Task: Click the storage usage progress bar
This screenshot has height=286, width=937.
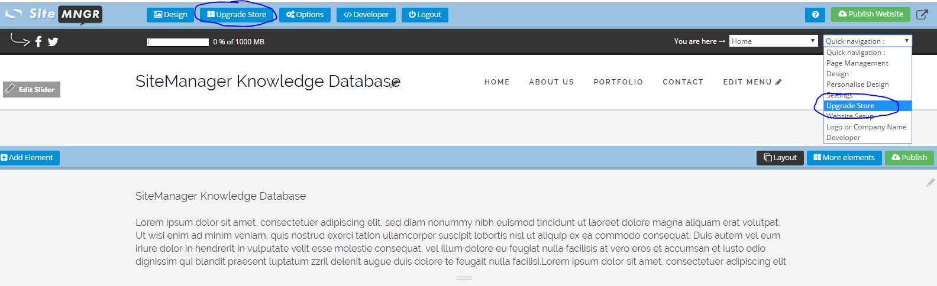Action: point(177,42)
